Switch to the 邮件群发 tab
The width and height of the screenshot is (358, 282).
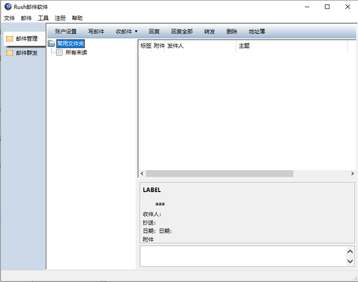click(x=25, y=53)
